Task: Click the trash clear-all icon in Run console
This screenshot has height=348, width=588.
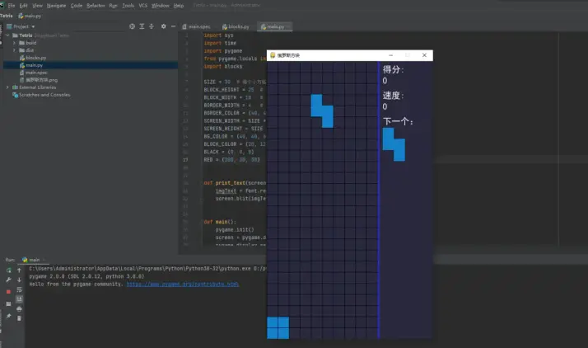Action: [x=19, y=318]
